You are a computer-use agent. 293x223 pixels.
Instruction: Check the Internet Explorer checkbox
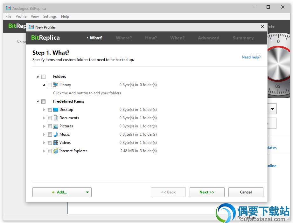click(x=50, y=151)
